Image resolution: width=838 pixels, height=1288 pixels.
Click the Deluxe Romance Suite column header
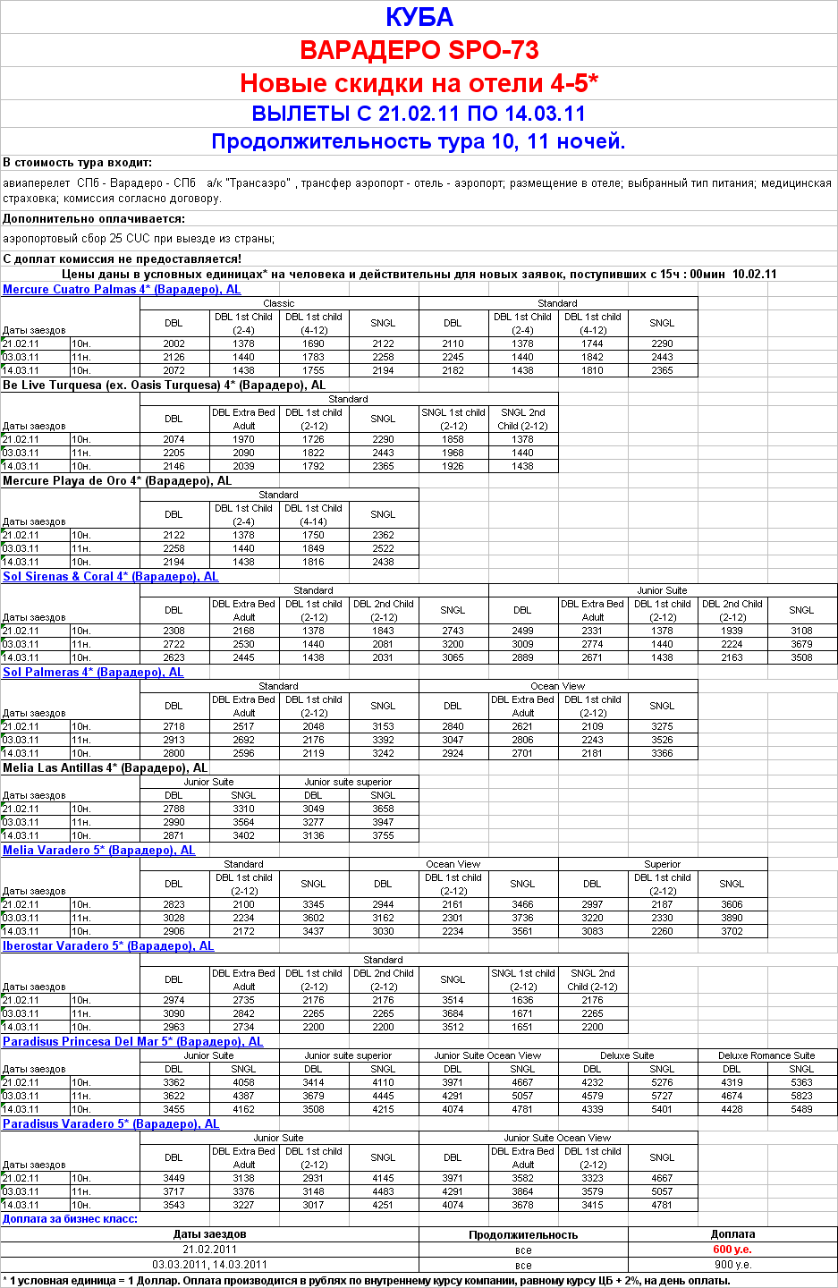click(766, 1055)
